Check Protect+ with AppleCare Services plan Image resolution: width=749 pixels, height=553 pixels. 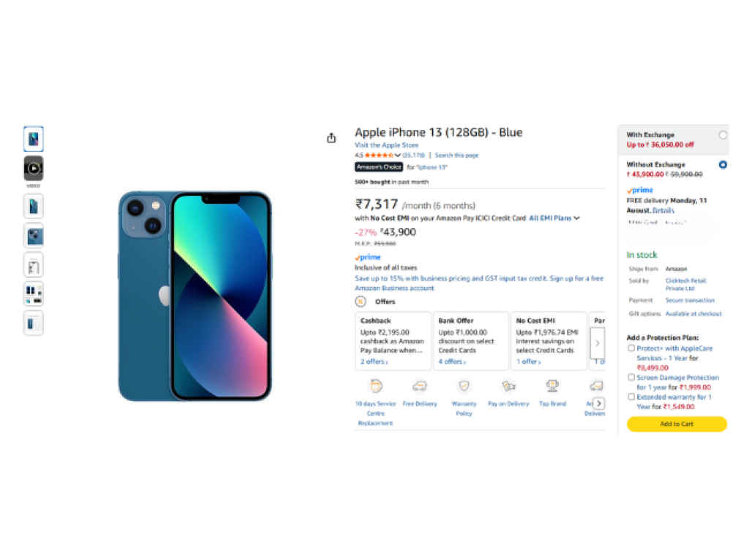coord(631,349)
